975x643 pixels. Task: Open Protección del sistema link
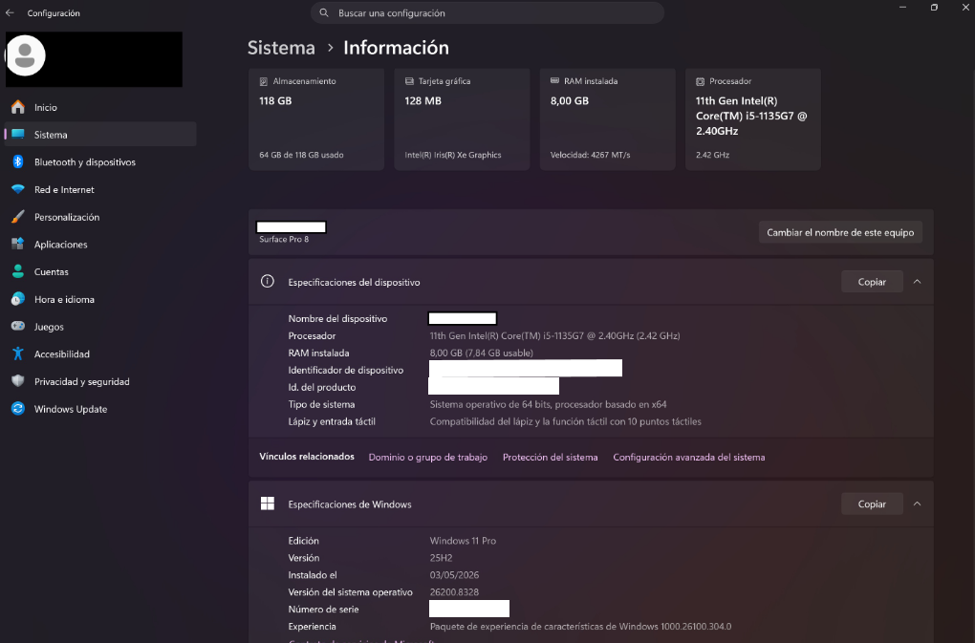(x=551, y=458)
